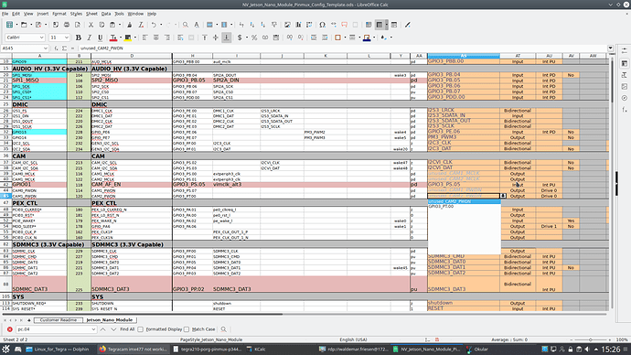Click the Sum sigma icon in formula bar

tap(64, 48)
